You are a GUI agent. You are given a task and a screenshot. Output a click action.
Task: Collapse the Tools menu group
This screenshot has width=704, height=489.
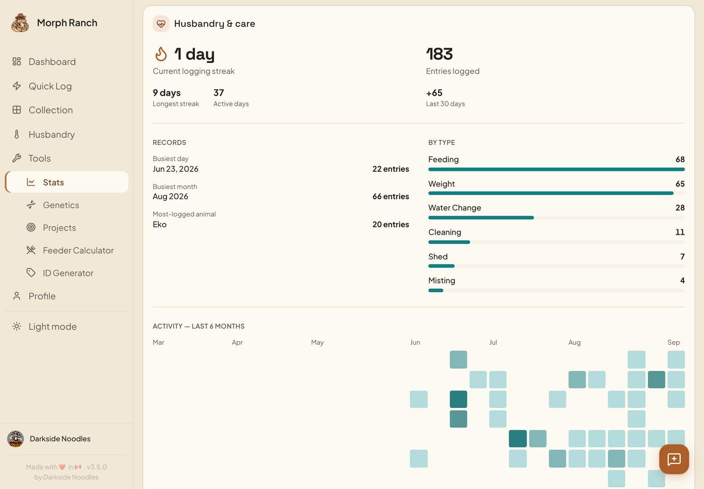point(67,158)
